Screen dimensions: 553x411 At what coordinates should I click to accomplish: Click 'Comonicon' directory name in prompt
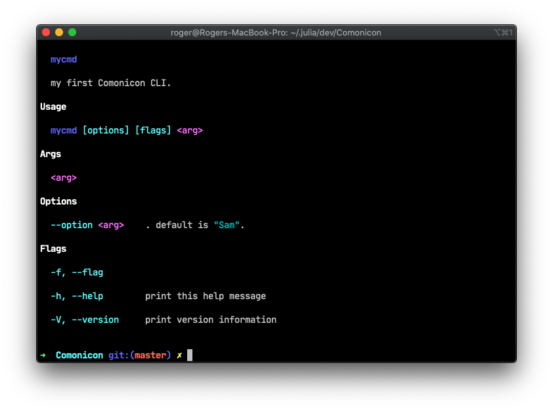[x=79, y=355]
